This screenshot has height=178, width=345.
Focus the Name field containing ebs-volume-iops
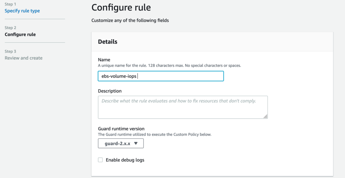tap(161, 76)
